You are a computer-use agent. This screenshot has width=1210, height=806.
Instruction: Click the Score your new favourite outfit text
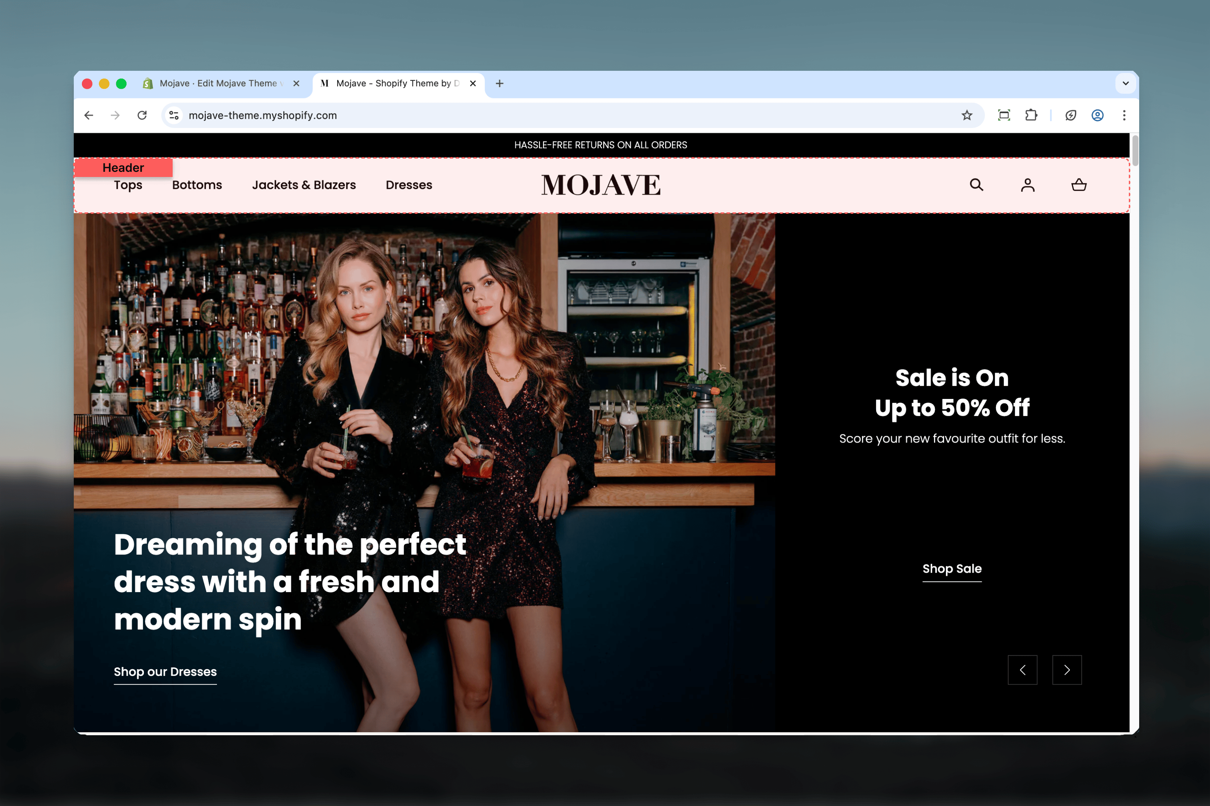[952, 438]
